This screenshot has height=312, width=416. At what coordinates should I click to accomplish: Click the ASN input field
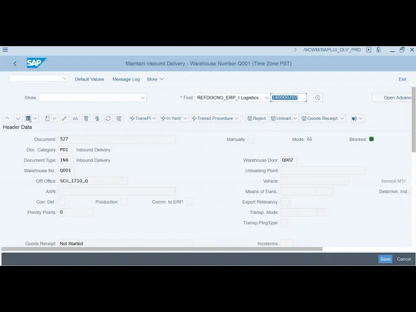[117, 191]
